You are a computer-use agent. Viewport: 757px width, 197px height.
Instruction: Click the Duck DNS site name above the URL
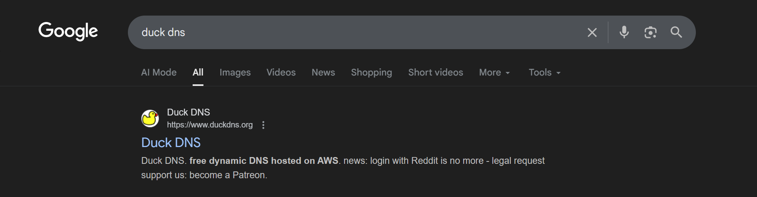pos(188,112)
